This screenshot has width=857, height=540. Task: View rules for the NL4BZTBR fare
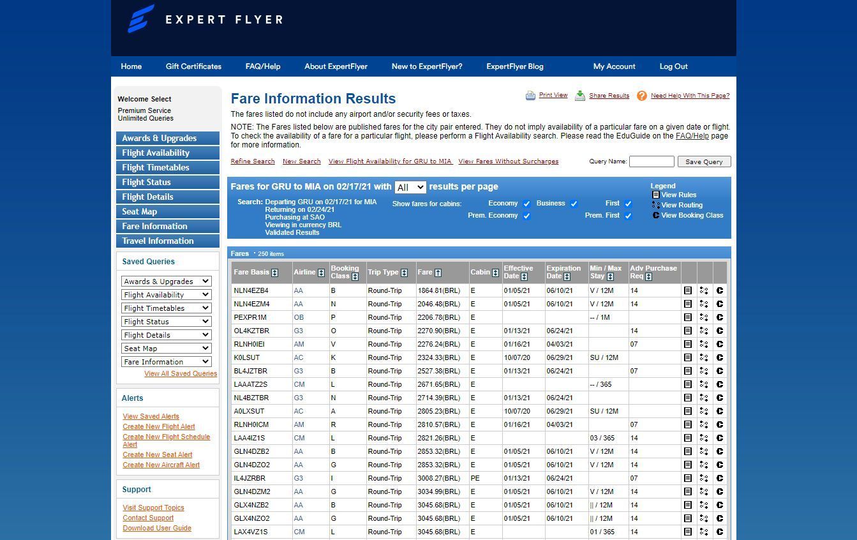(x=688, y=398)
